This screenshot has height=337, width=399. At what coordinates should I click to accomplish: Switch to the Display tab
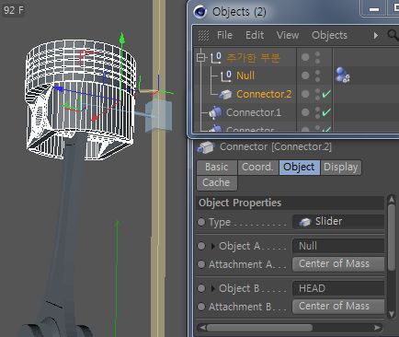click(x=341, y=168)
